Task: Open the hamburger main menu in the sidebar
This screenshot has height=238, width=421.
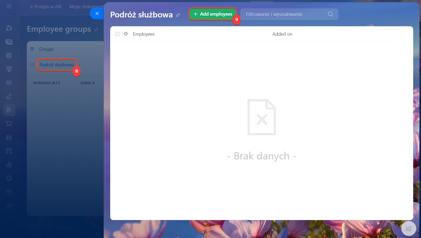Action: coord(9,6)
